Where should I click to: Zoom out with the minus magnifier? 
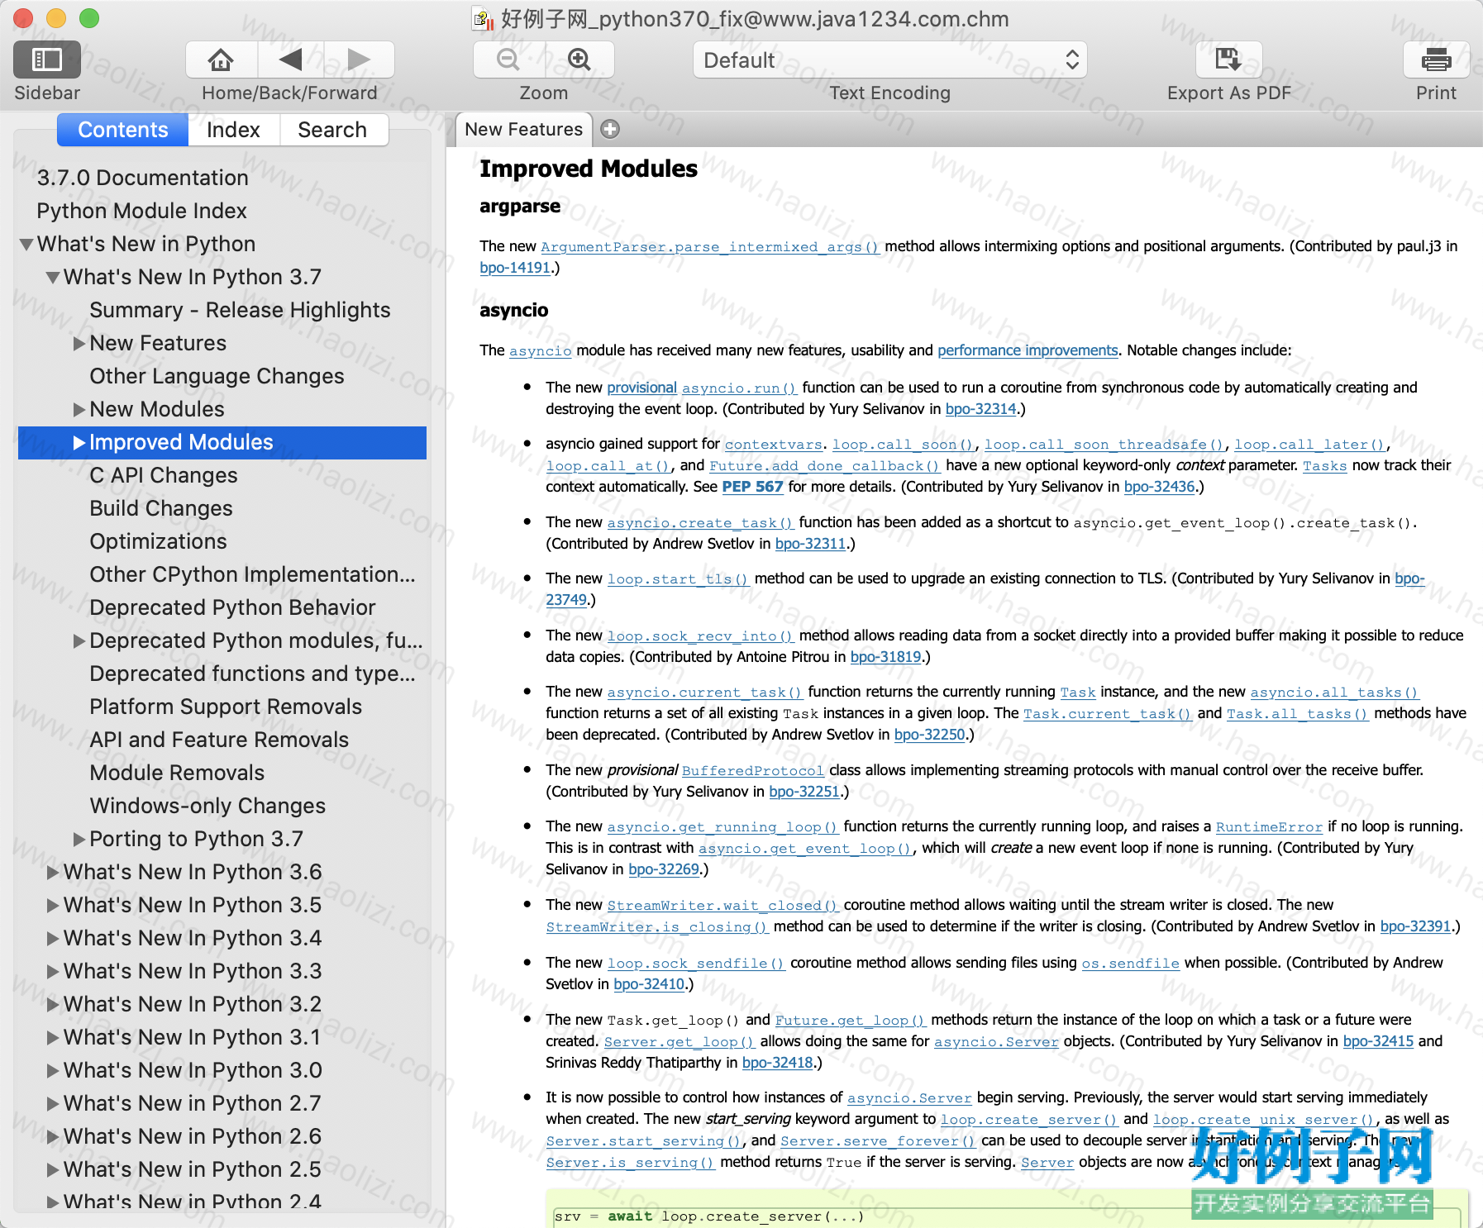[x=508, y=59]
